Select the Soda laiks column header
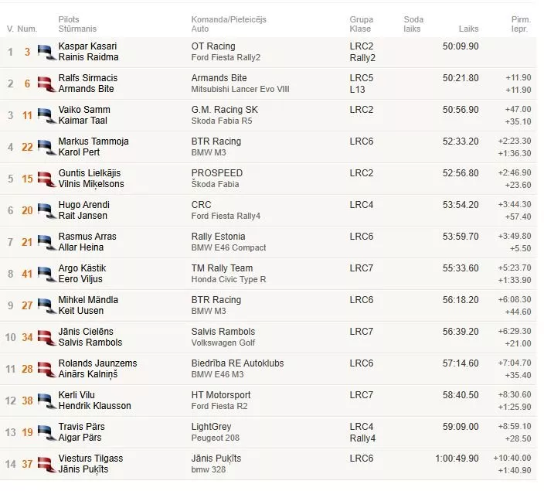 [x=413, y=24]
